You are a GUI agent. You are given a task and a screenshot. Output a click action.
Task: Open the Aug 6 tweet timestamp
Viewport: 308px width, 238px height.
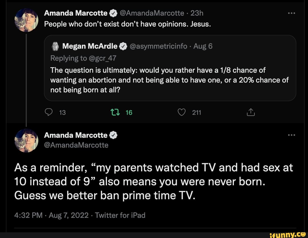tap(203, 46)
